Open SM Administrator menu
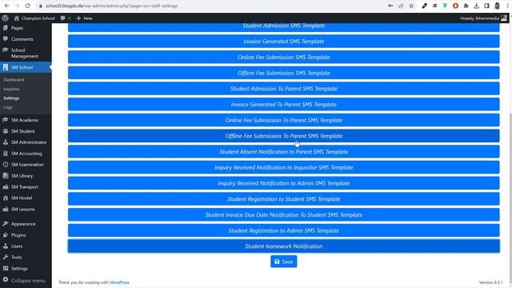The image size is (512, 288). click(x=26, y=142)
